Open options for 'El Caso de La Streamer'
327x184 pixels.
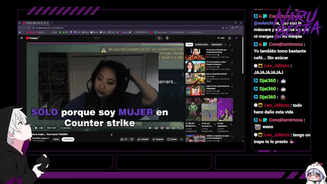point(232,50)
